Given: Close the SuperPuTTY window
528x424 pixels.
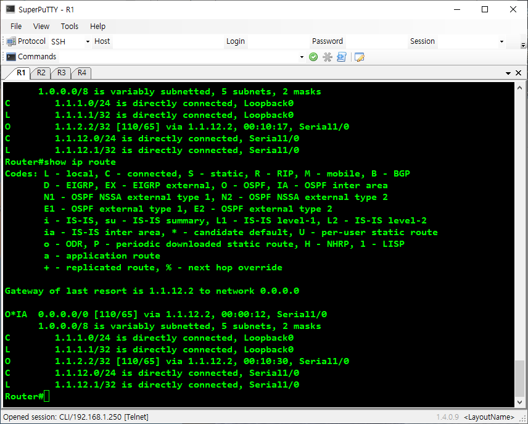Looking at the screenshot, I should [x=513, y=9].
